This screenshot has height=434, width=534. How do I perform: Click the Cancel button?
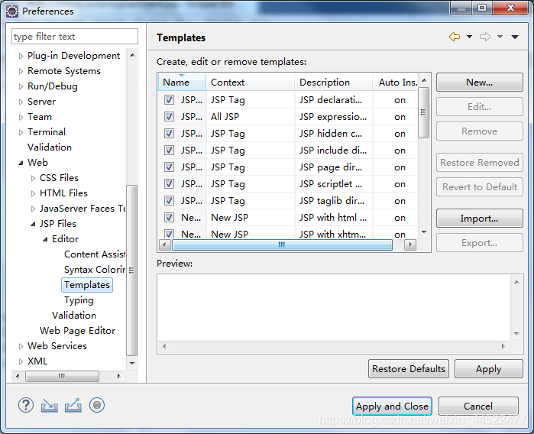pos(478,406)
